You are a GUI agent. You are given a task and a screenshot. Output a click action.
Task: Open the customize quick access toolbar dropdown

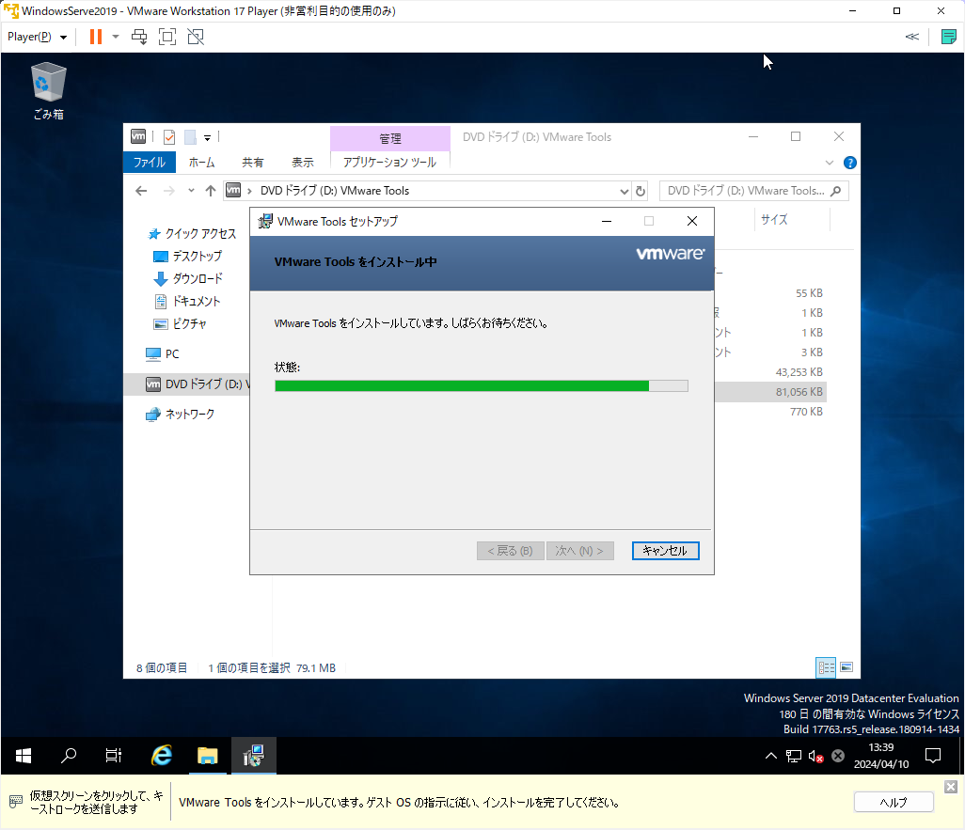click(x=208, y=138)
